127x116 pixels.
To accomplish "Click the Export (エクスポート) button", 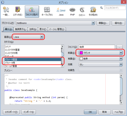I will pos(11,112).
